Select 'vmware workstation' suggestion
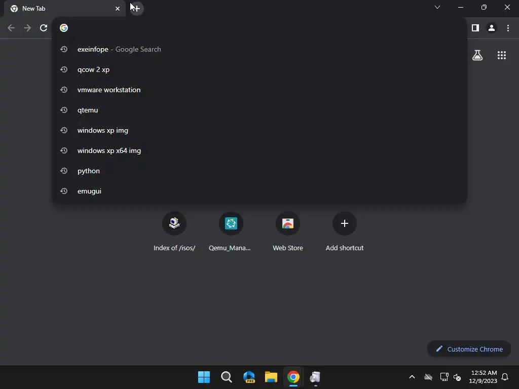The height and width of the screenshot is (389, 519). click(259, 90)
